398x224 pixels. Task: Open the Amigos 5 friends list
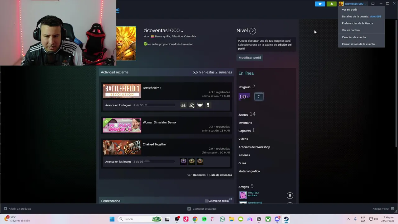pyautogui.click(x=246, y=186)
